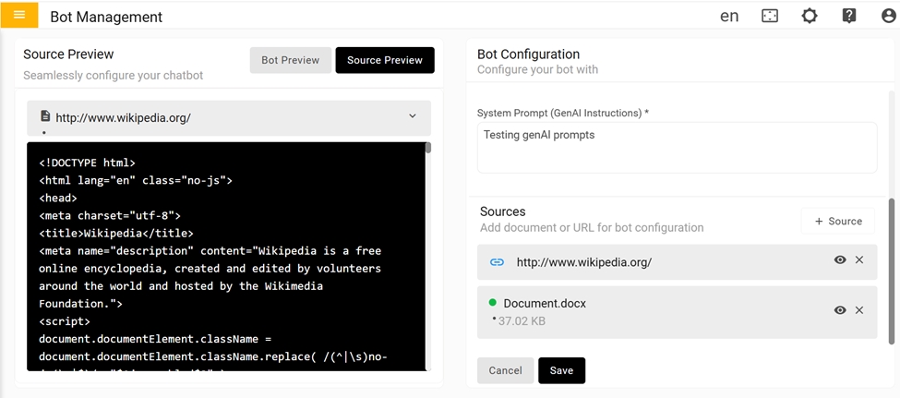Click the document icon in source header
The height and width of the screenshot is (398, 900).
(x=45, y=117)
